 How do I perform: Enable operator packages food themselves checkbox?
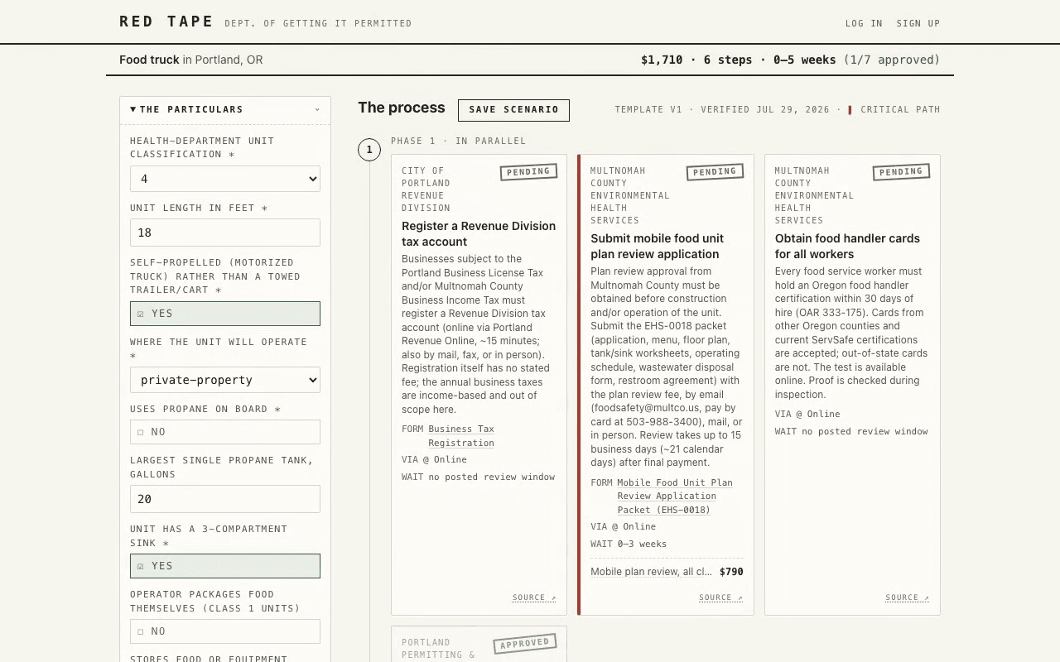click(225, 631)
